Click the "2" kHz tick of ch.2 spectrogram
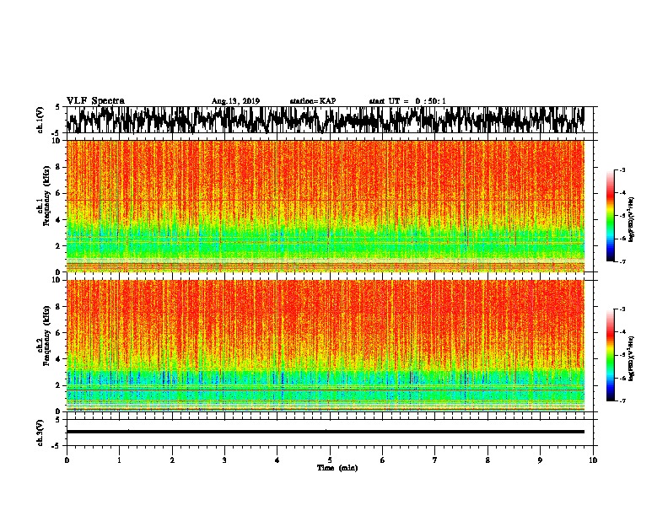 58,385
